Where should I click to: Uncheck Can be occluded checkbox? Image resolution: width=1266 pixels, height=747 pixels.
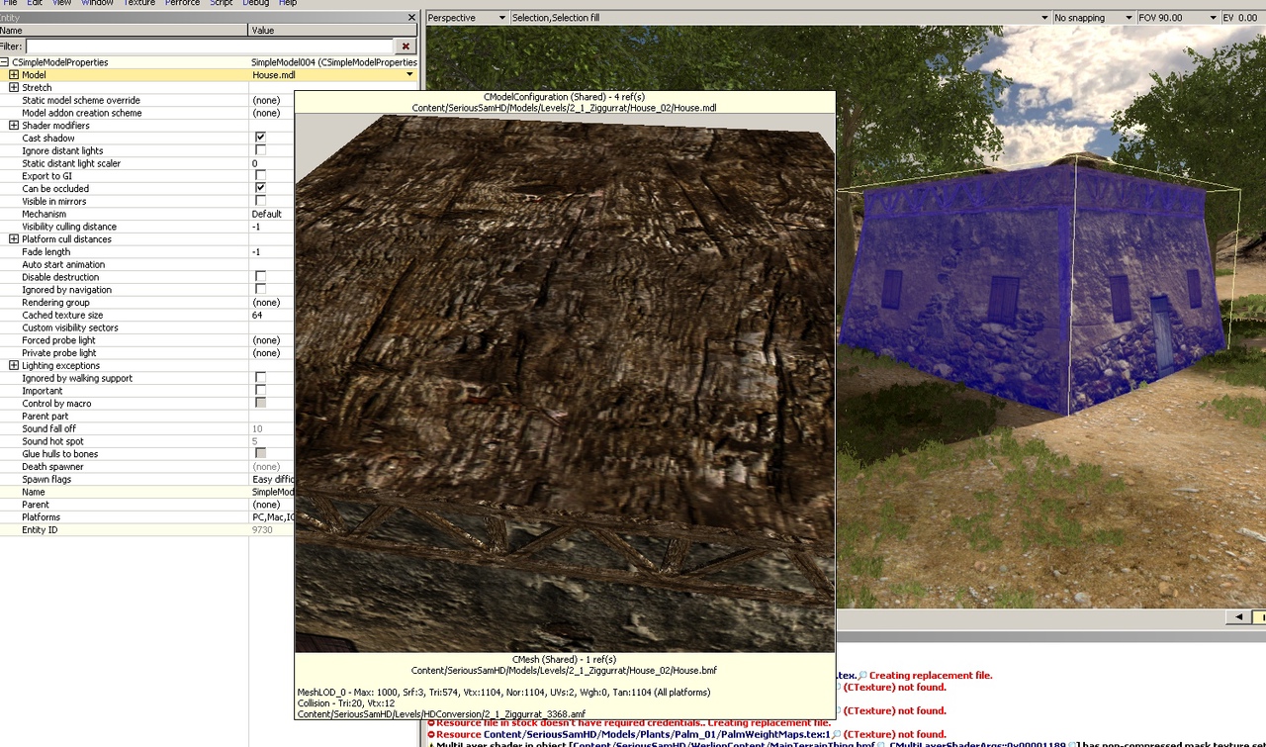pos(260,189)
